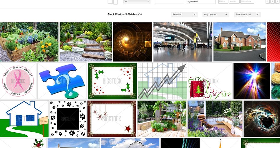This screenshot has width=280, height=148.
Task: Open the Ferris wheel against sky photo
Action: coord(130,143)
